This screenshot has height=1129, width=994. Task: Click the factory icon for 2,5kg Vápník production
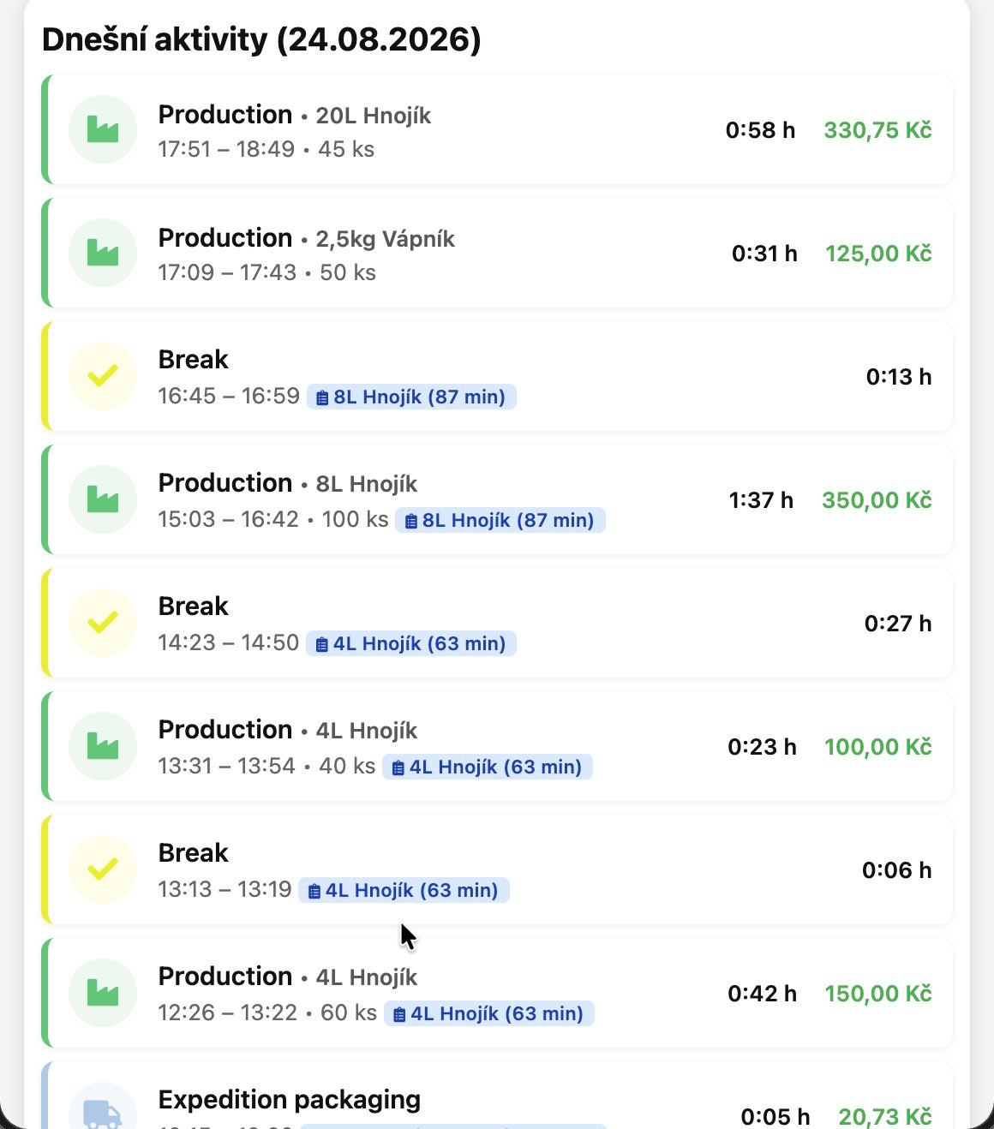103,253
